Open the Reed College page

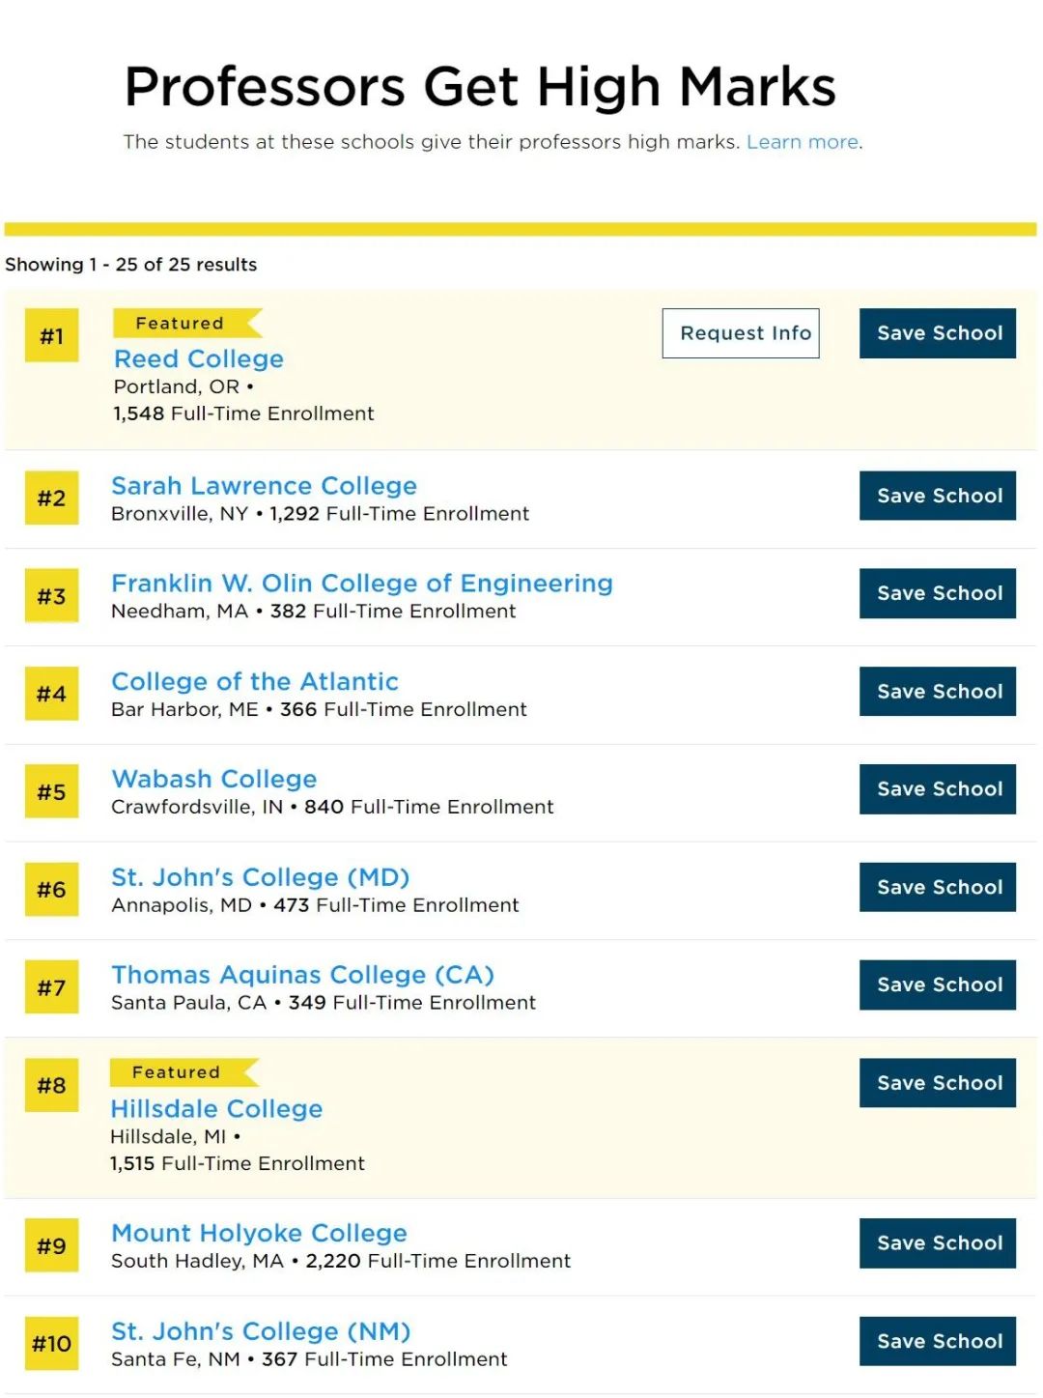point(199,358)
